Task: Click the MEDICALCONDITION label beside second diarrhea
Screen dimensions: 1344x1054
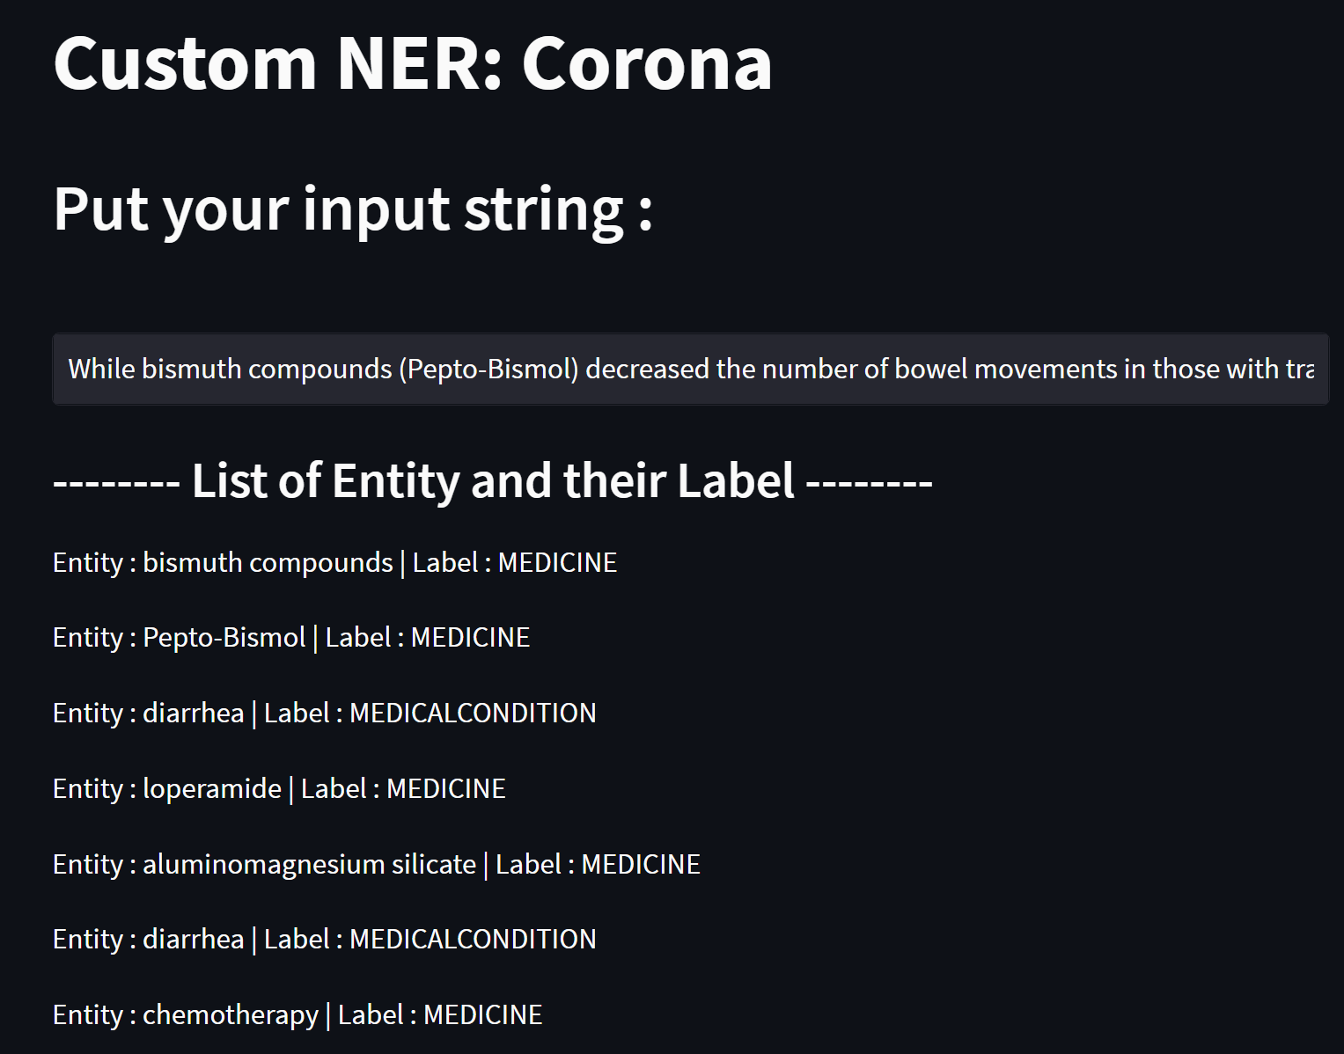Action: 473,939
